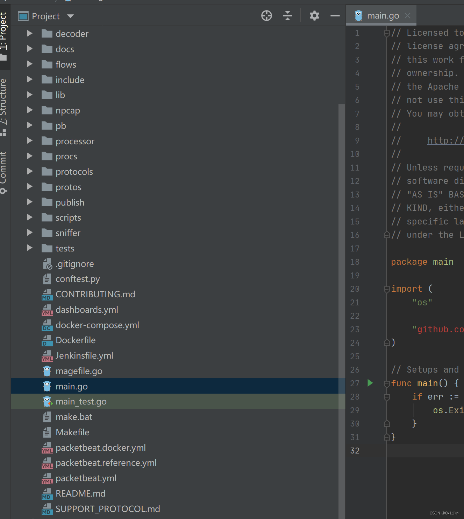Switch to the main.go editor tab
This screenshot has height=519, width=464.
pos(381,15)
